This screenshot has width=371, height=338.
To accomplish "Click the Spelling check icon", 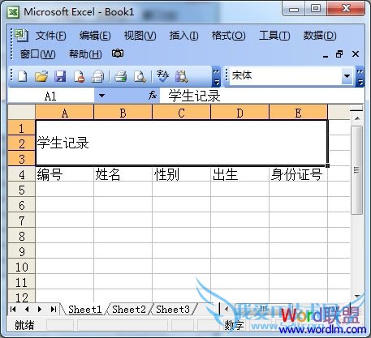I will pyautogui.click(x=162, y=76).
